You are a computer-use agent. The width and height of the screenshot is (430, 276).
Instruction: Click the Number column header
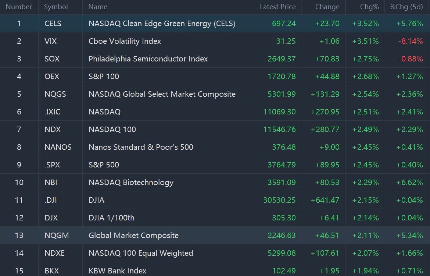click(x=19, y=7)
